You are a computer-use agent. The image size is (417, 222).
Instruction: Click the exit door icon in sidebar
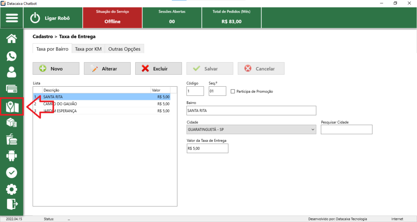click(12, 204)
